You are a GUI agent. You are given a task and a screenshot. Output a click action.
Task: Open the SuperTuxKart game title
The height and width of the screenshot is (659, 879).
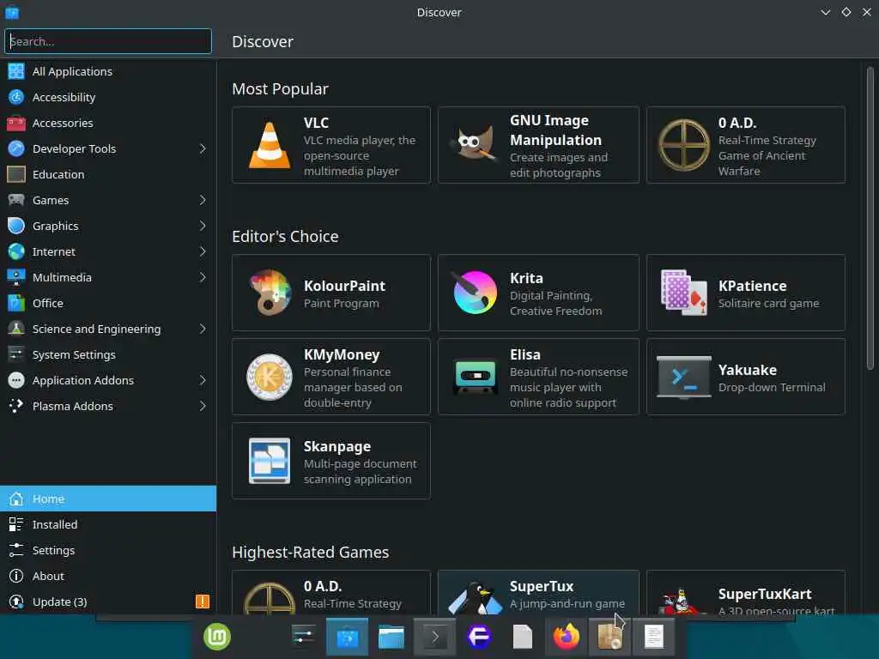tap(765, 594)
